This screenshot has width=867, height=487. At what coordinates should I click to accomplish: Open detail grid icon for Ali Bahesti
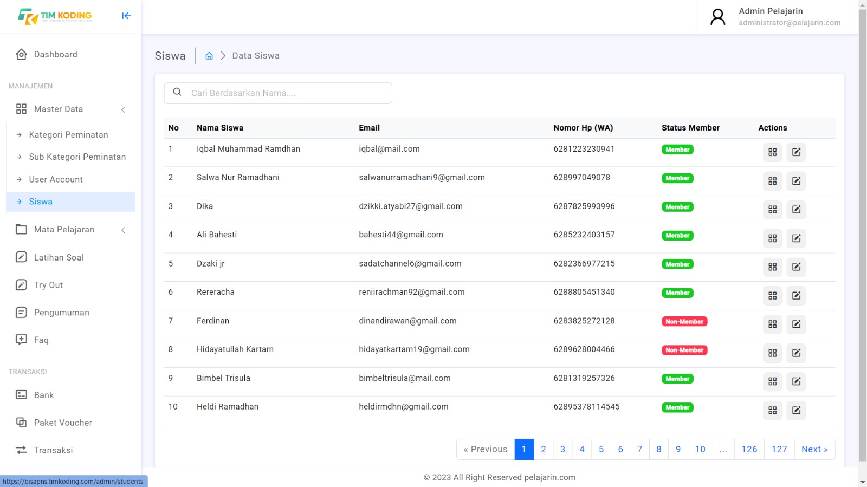[x=773, y=238]
